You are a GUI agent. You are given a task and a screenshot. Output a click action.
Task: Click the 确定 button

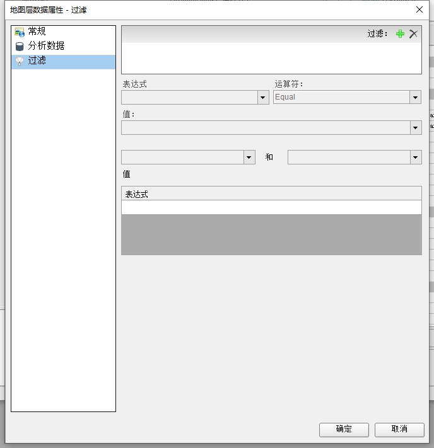[344, 430]
